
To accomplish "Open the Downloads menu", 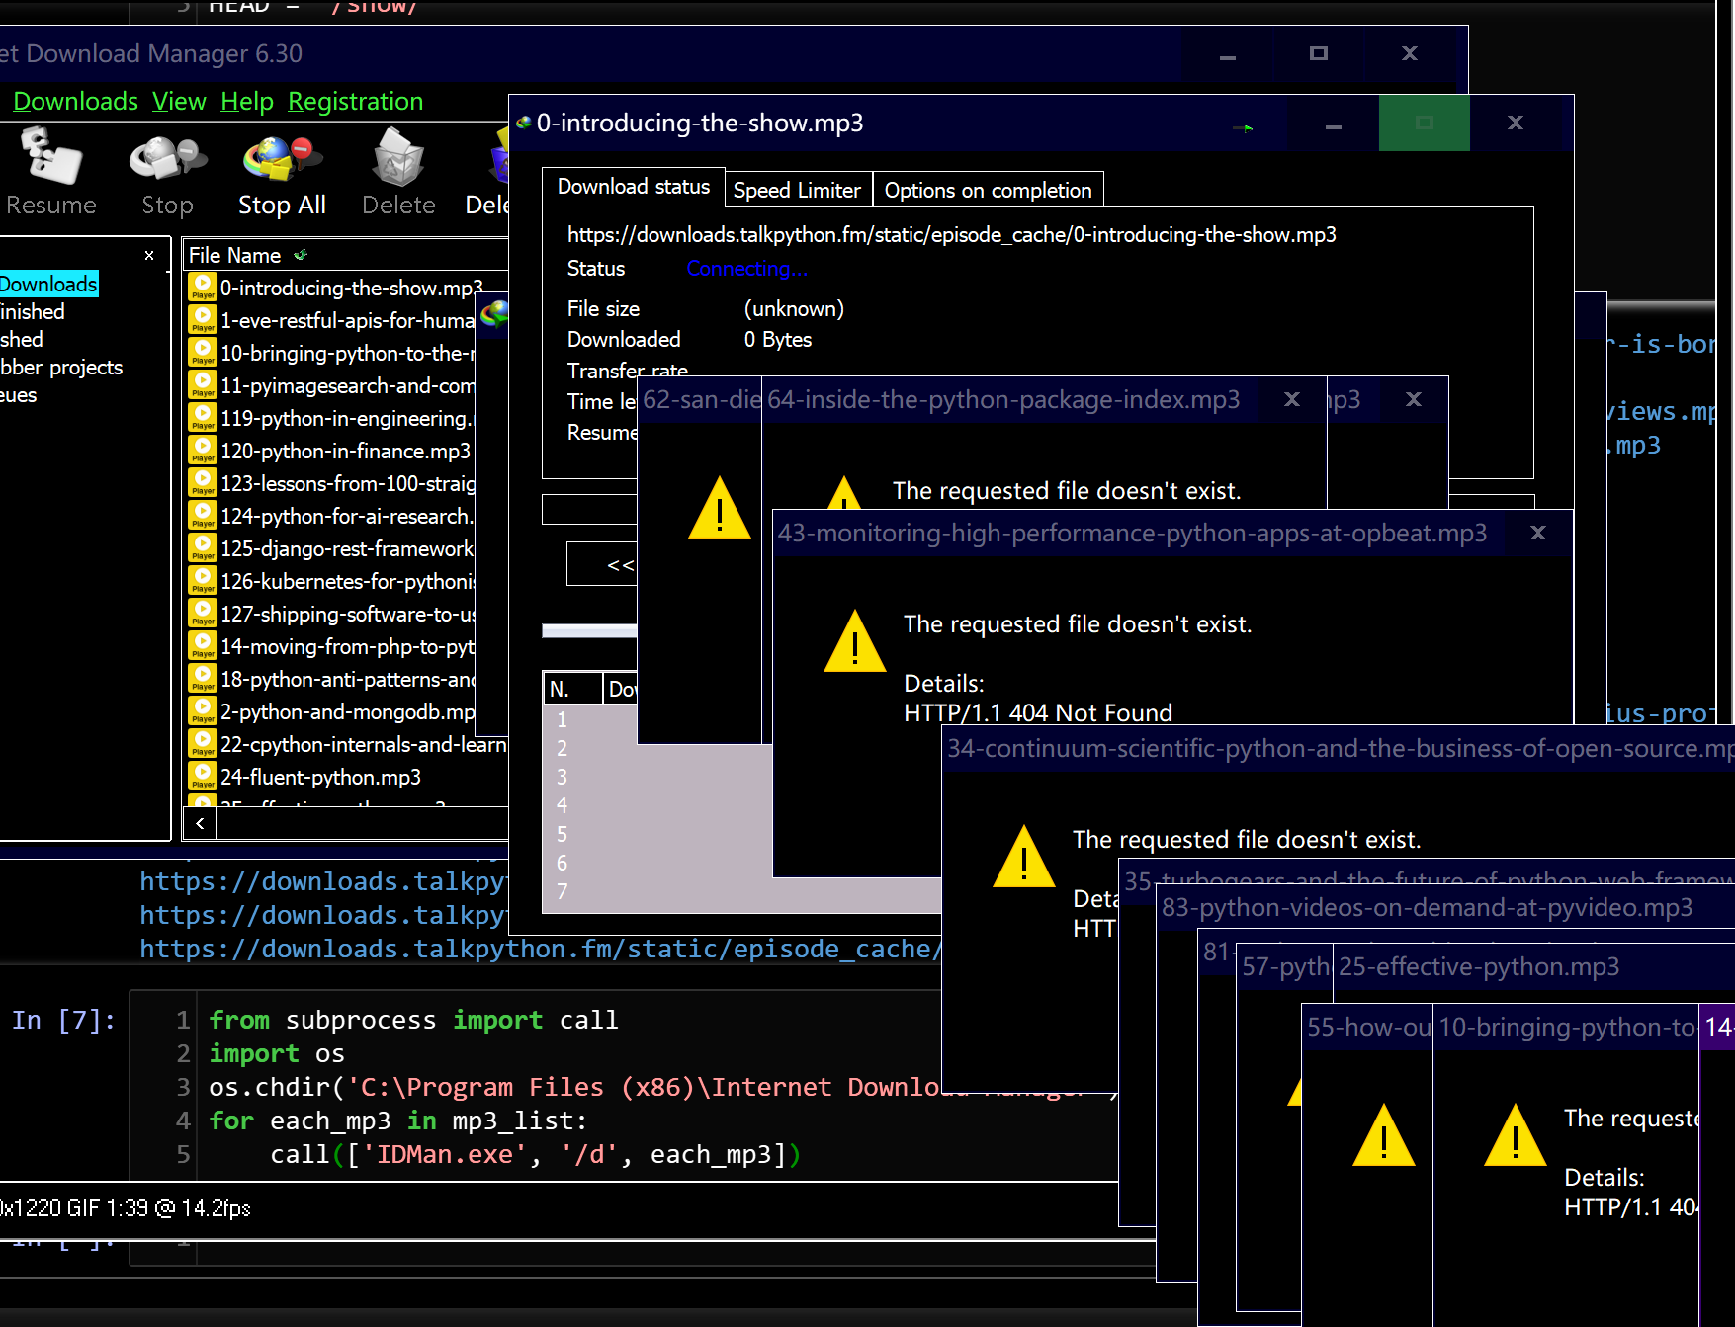I will (x=75, y=102).
